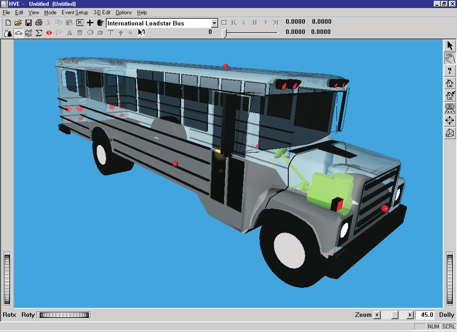Select the Human editor people icon
This screenshot has height=332, width=457.
click(x=8, y=33)
